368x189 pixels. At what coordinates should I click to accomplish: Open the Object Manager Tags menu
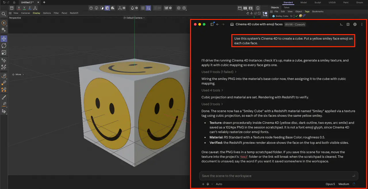coord(307,11)
